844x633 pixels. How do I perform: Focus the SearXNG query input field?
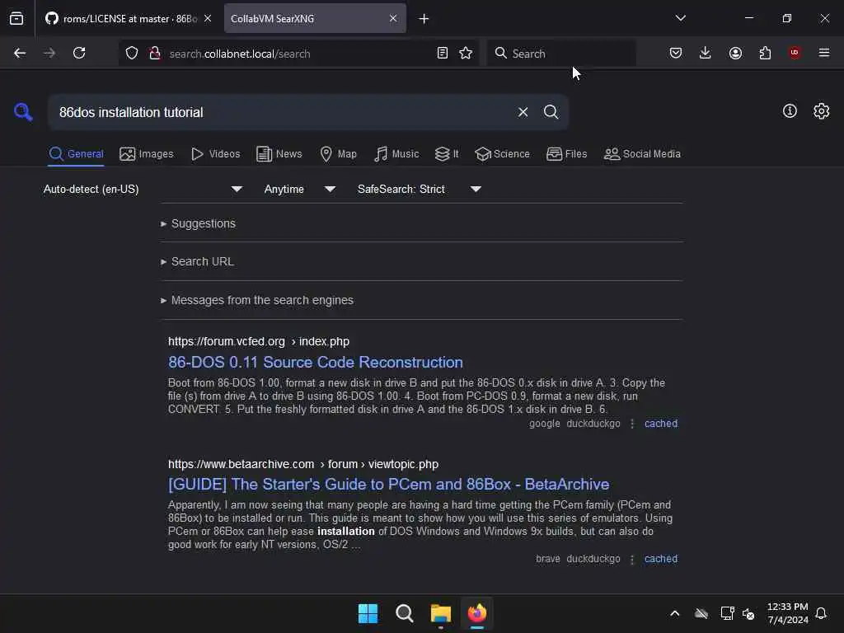[283, 112]
